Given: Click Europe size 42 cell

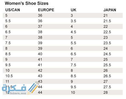Looking at the screenshot, I should pos(40,70).
